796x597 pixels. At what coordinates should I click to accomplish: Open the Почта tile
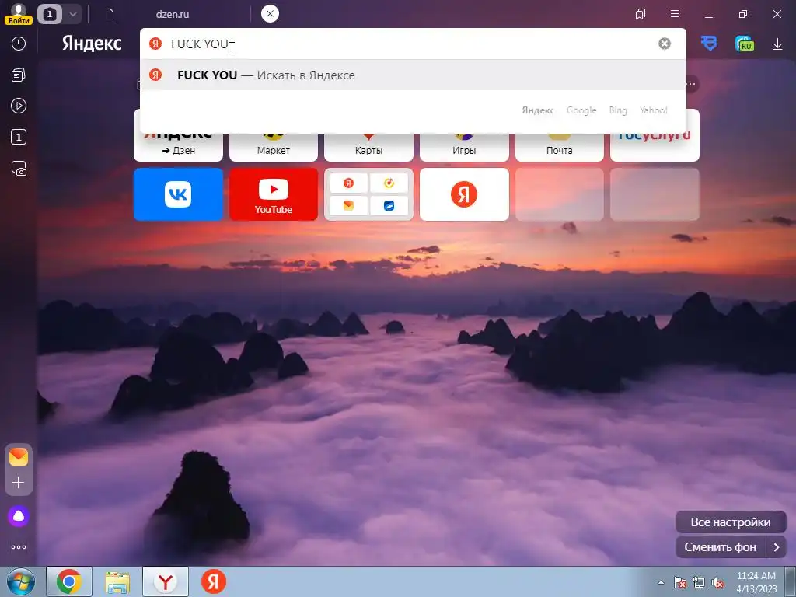coord(560,147)
